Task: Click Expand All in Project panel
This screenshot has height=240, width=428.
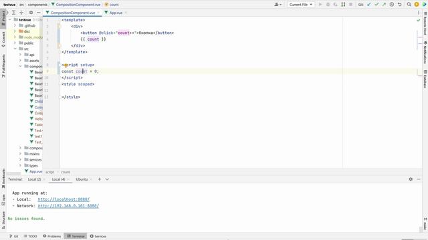Action: [x=13, y=13]
